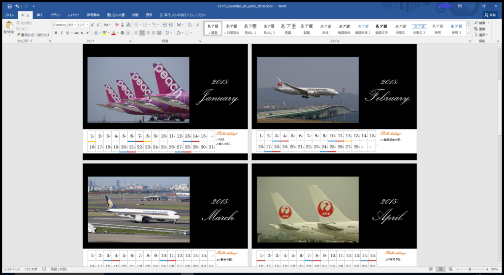
Task: Decrease font size with the small A icon
Action: 98,25
